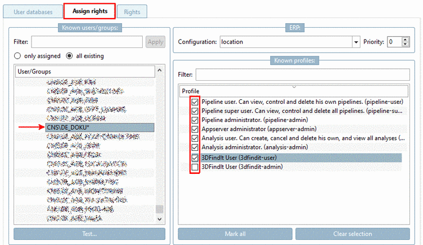Click the Profile column header
This screenshot has height=245, width=423.
tap(294, 91)
